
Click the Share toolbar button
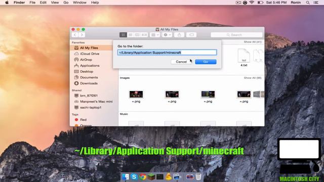[179, 35]
